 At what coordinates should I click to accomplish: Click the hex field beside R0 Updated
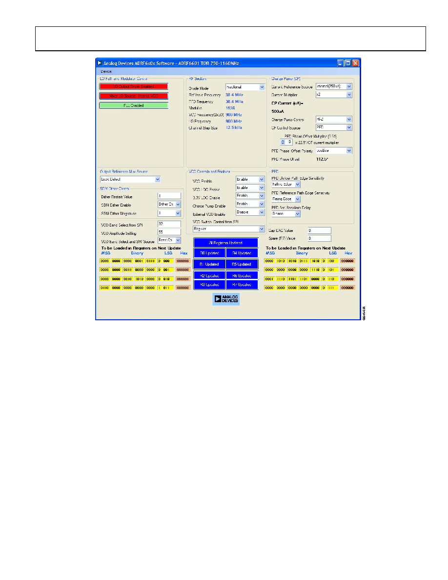click(183, 261)
